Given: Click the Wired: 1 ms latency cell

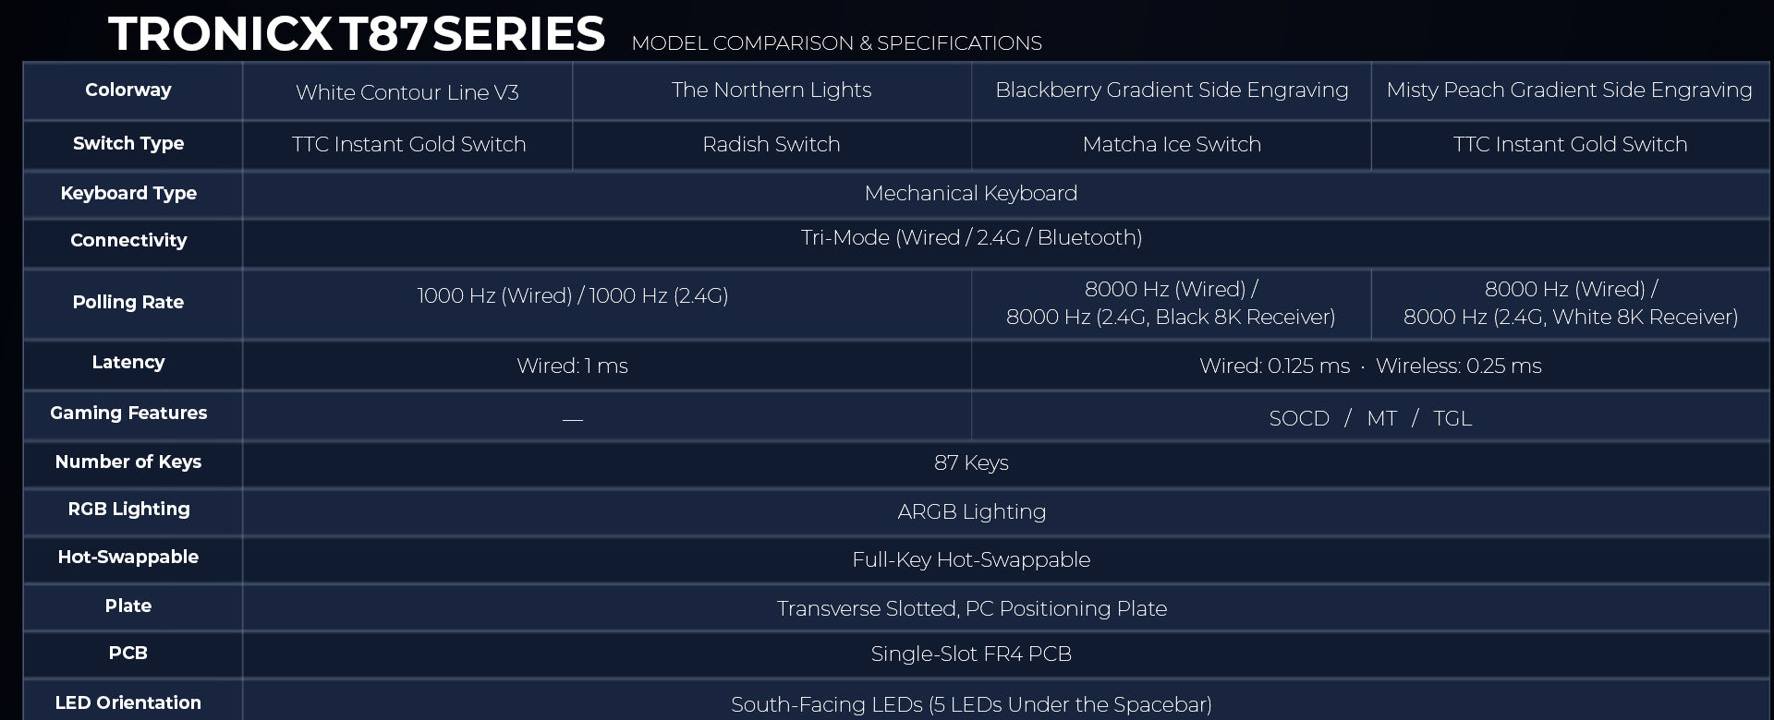Looking at the screenshot, I should tap(573, 366).
